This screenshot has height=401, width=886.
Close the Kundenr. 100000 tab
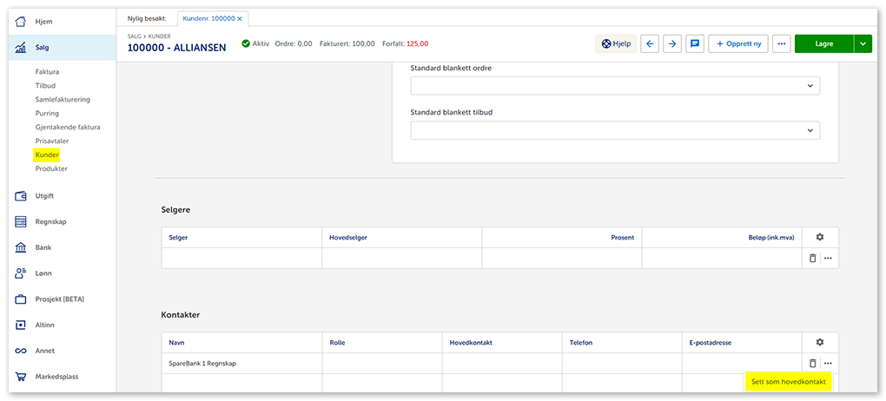[x=240, y=18]
